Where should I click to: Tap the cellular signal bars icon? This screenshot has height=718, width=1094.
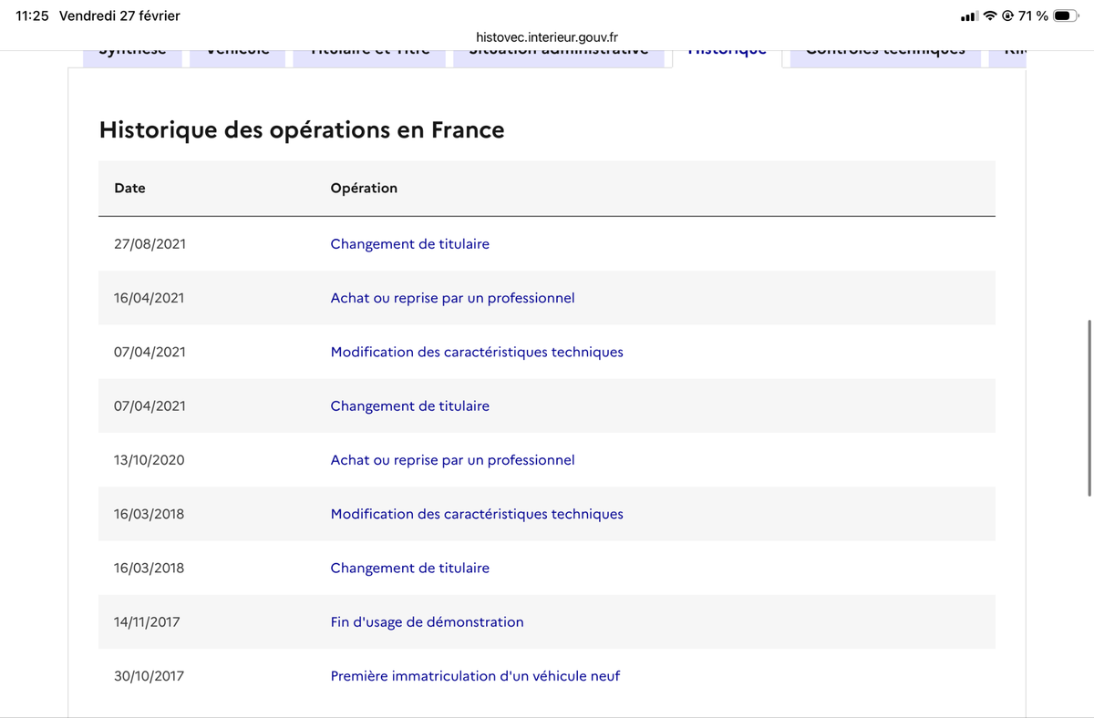tap(968, 16)
